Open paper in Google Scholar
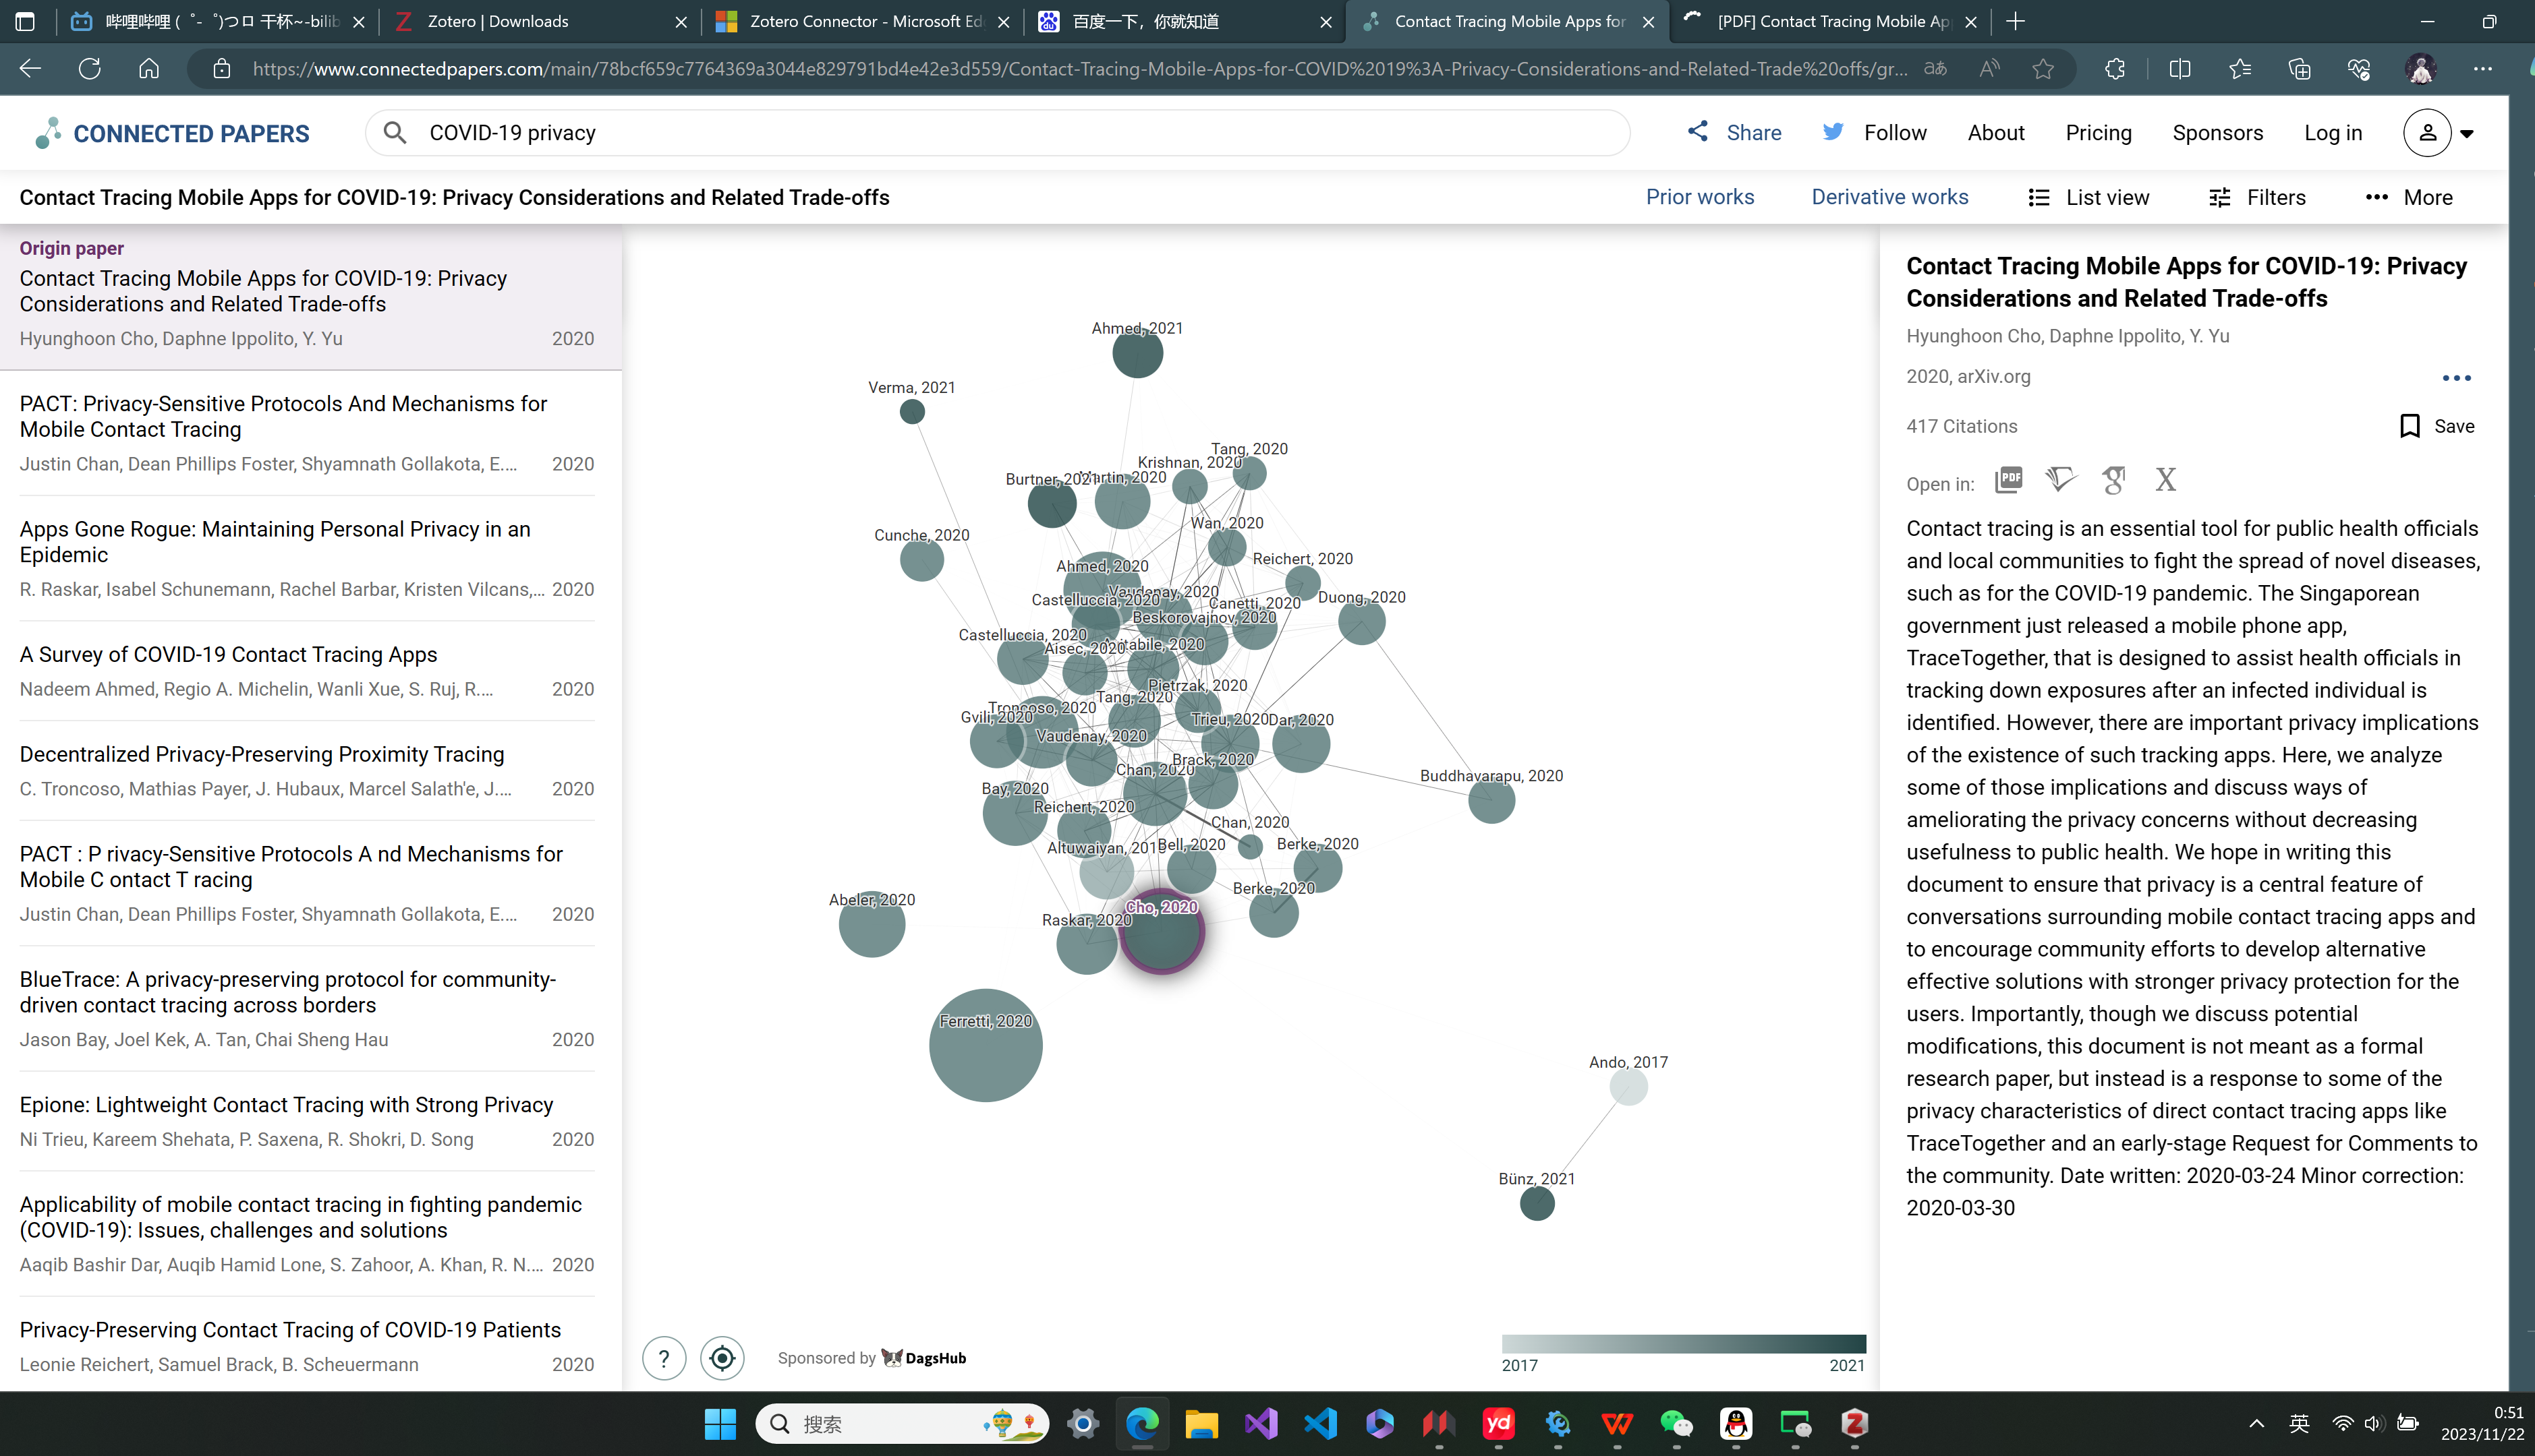 coord(2113,480)
